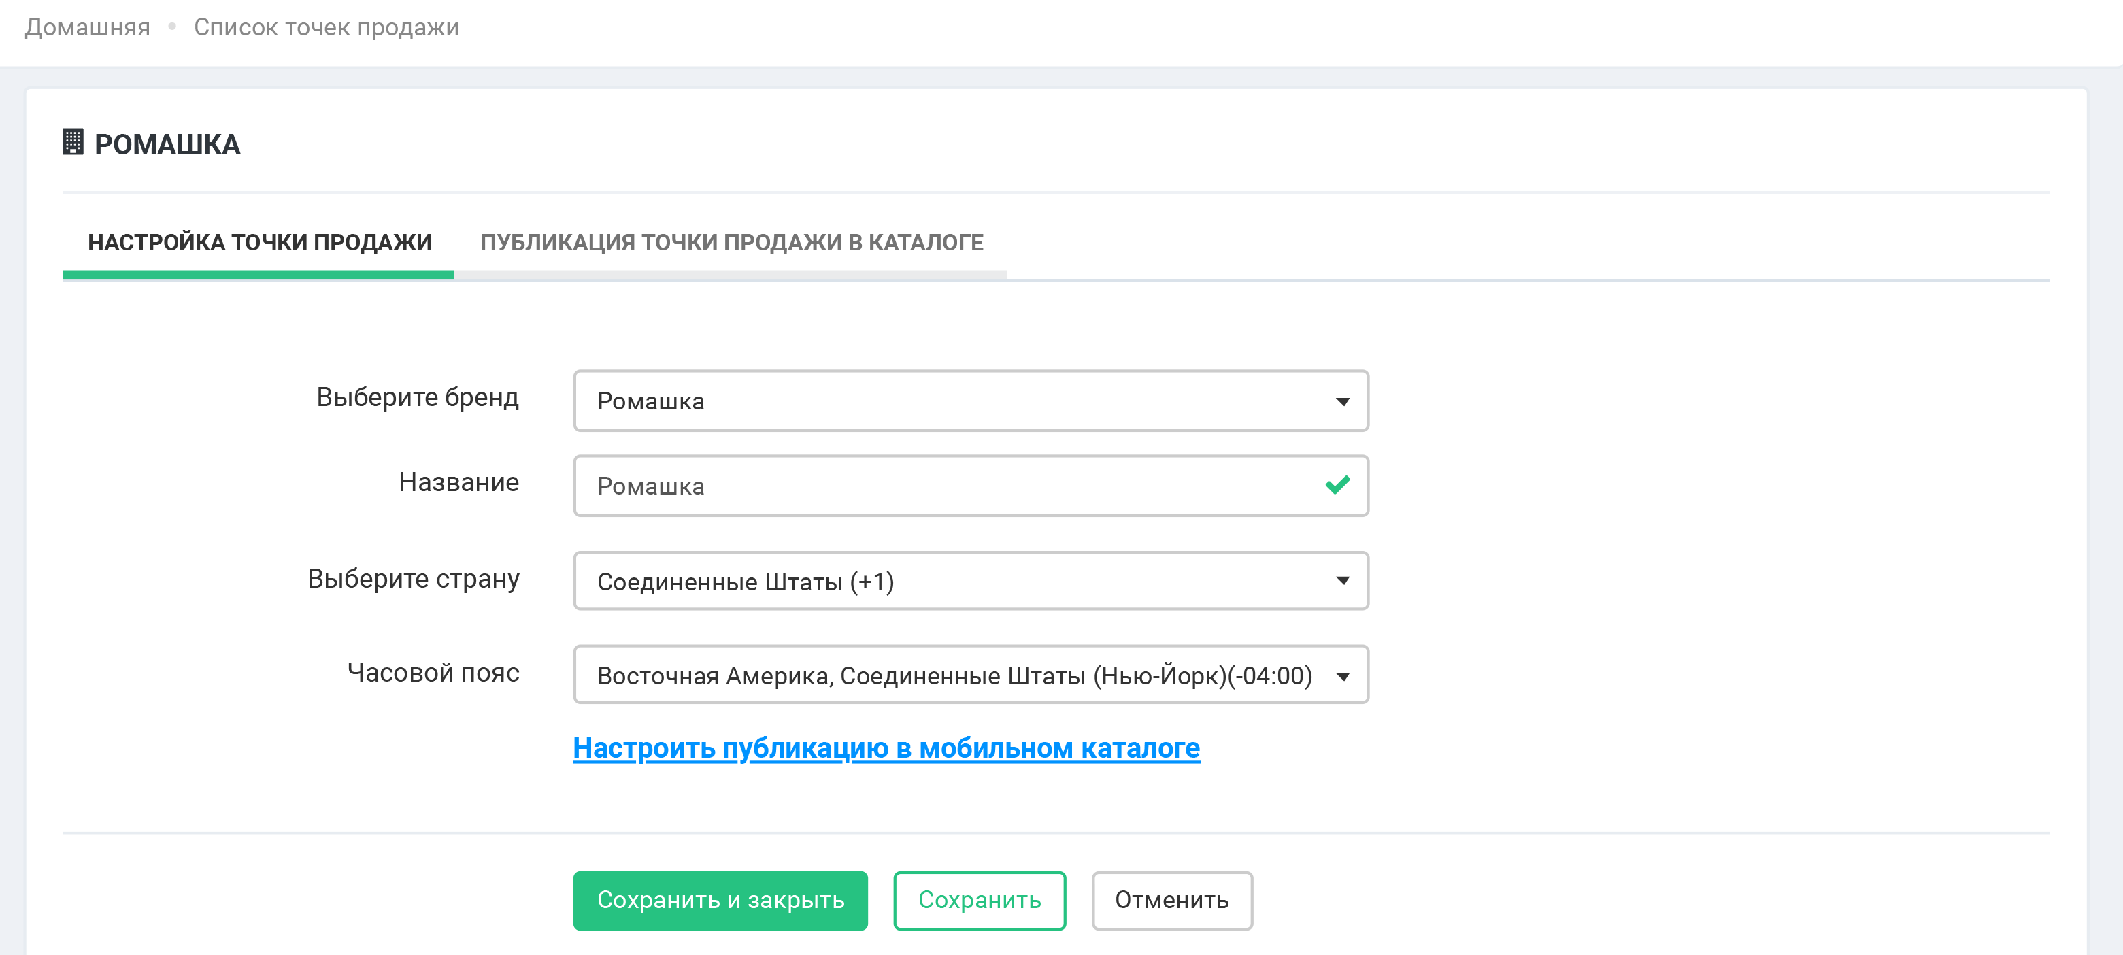
Task: Switch to Настройка точки продажи tab
Action: (260, 242)
